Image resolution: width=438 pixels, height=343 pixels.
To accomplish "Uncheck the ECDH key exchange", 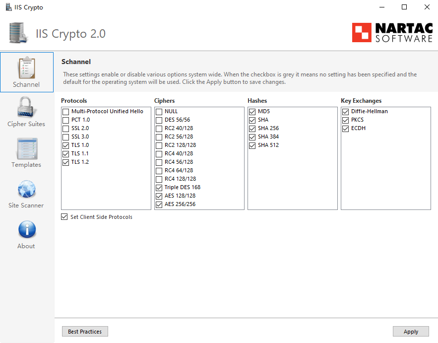I will click(x=346, y=129).
